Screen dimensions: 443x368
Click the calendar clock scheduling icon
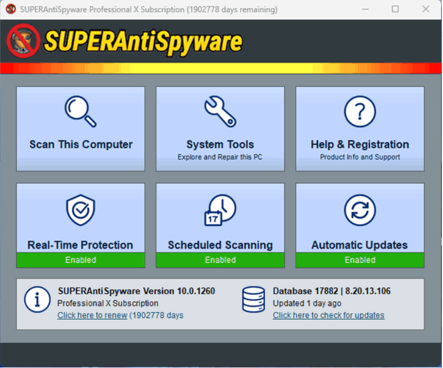pyautogui.click(x=220, y=210)
